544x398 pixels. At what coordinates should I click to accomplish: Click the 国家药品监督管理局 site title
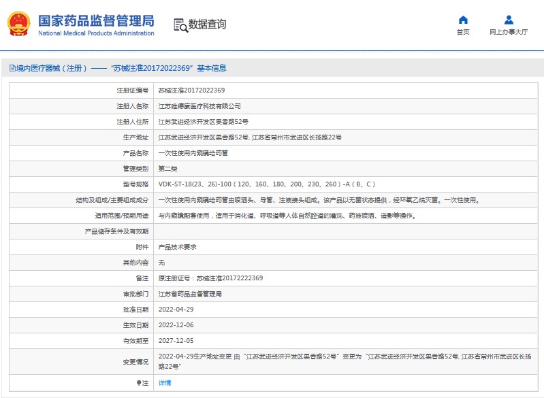(96, 21)
